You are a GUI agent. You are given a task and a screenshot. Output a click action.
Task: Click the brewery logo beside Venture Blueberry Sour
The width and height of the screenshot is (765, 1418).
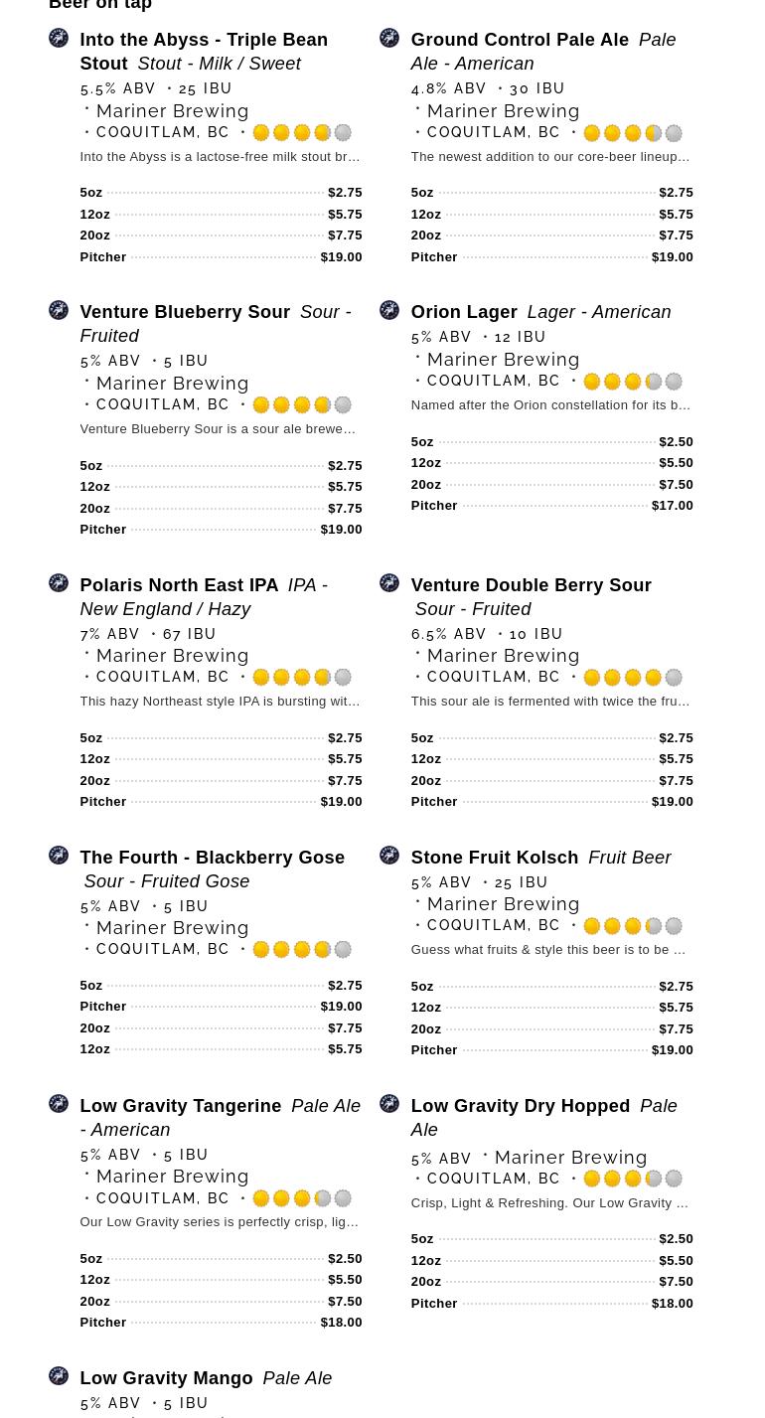click(x=59, y=310)
